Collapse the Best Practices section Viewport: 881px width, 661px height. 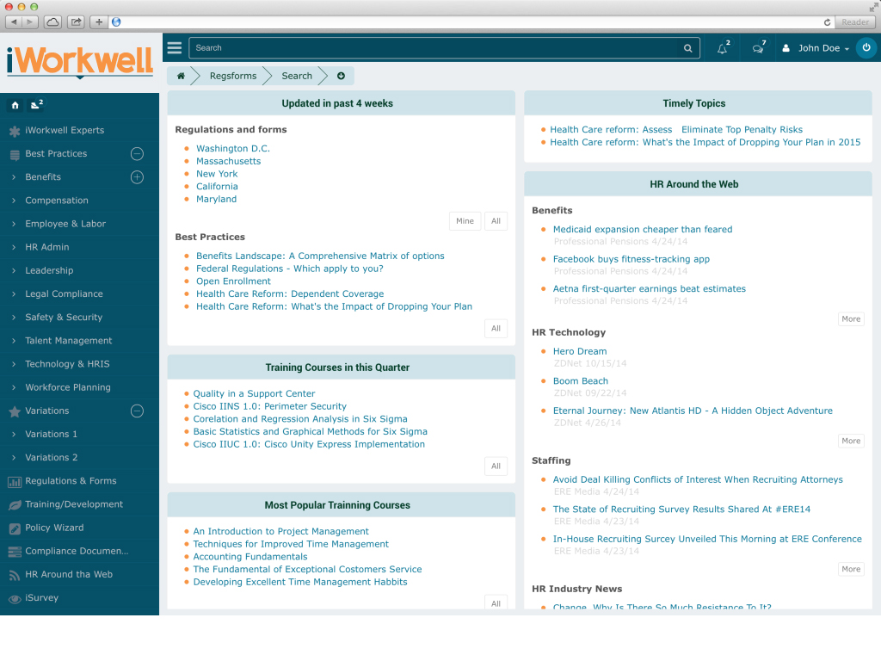(137, 154)
